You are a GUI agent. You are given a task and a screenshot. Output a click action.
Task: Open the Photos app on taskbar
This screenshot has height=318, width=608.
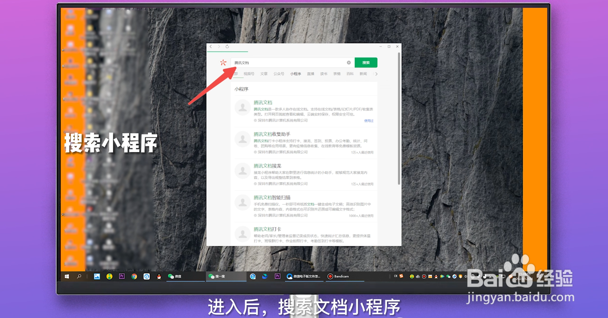pyautogui.click(x=97, y=276)
